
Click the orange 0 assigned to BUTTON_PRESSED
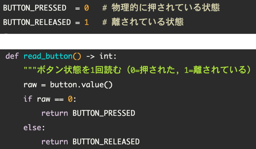[86, 8]
